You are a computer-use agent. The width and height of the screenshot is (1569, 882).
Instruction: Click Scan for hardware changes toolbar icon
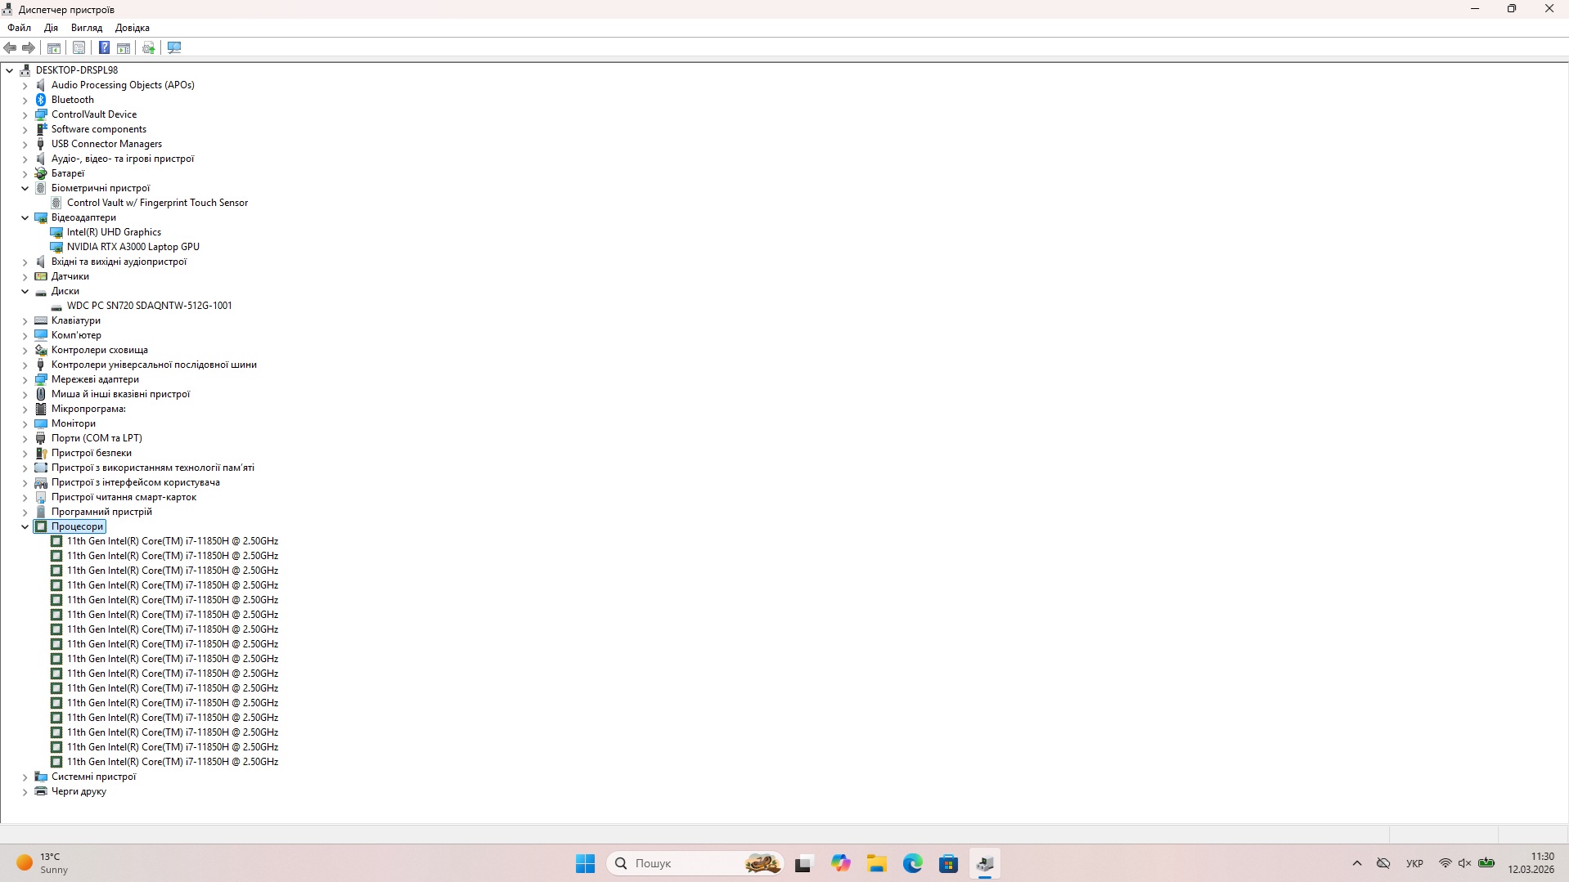[x=174, y=47]
